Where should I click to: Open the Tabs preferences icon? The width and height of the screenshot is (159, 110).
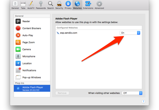point(23,4)
